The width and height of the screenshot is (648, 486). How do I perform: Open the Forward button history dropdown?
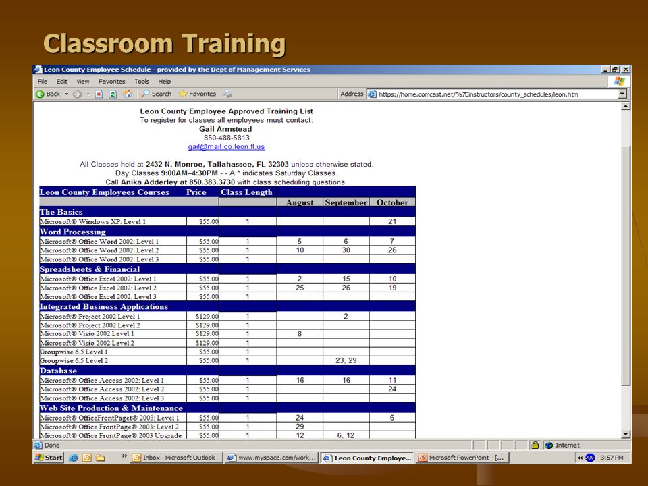point(88,94)
